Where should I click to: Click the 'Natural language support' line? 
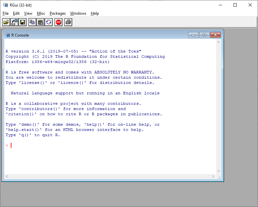pos(85,93)
